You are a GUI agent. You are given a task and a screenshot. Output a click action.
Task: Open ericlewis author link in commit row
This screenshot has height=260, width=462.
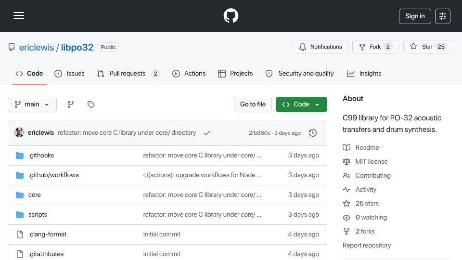tap(40, 133)
